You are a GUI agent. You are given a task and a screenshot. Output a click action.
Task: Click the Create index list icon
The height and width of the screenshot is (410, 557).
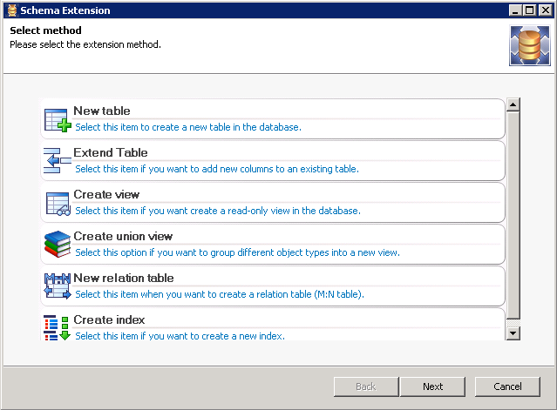57,327
